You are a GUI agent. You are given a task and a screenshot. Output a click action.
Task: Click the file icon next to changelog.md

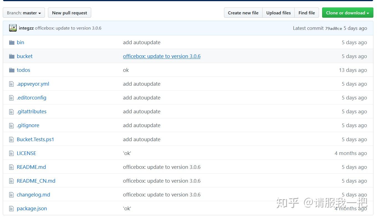[11, 195]
